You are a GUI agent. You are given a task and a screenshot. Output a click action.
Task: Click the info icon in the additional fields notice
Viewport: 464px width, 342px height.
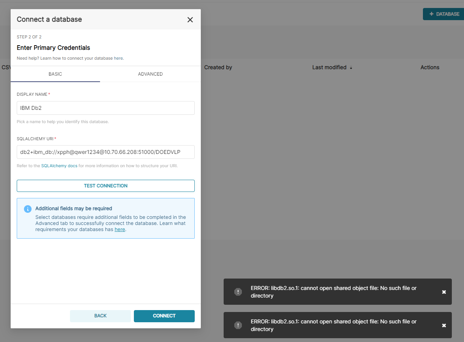[x=27, y=209]
